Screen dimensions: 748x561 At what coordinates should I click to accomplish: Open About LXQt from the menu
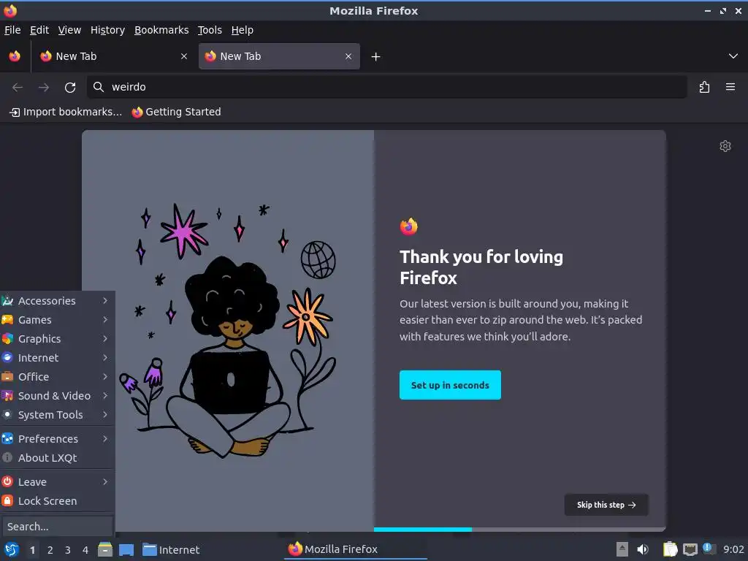click(57, 458)
